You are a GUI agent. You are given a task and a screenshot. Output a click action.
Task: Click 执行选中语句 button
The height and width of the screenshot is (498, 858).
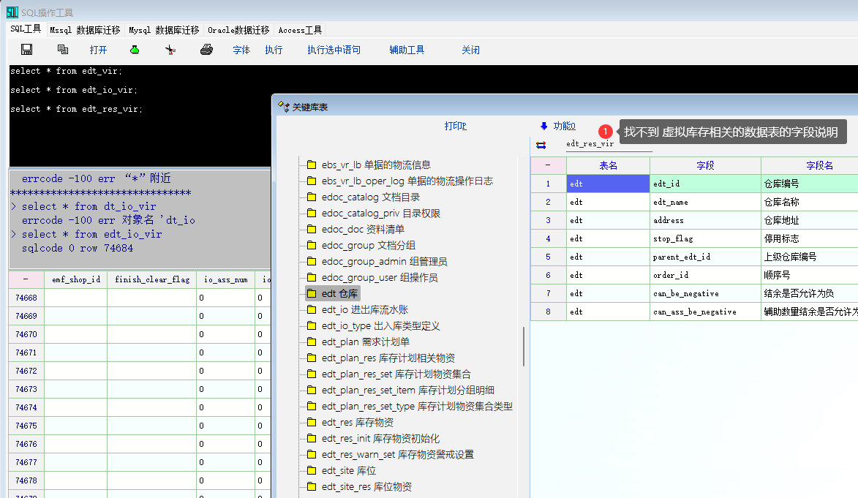[x=334, y=50]
